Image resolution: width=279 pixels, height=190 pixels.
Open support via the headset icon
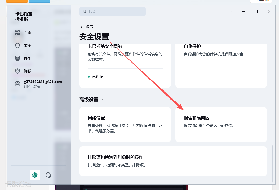[48, 175]
